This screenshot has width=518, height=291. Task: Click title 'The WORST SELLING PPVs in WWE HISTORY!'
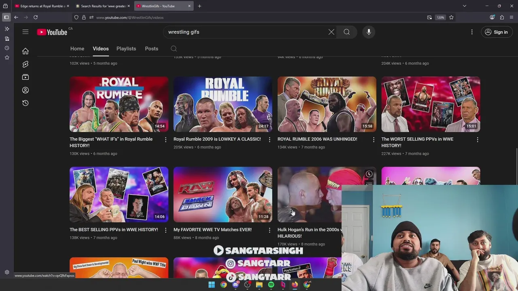(x=417, y=142)
